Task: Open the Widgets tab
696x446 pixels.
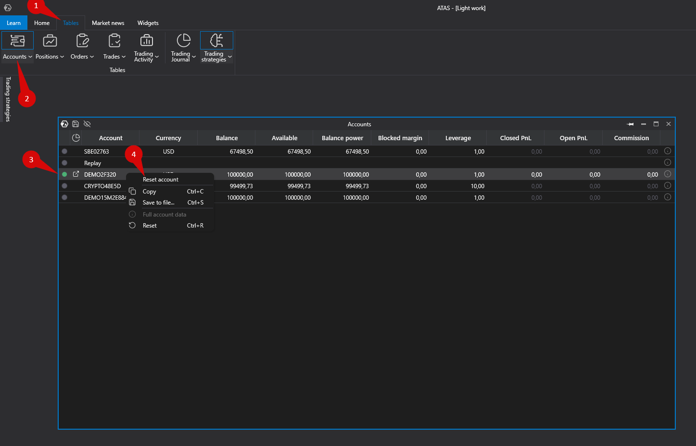Action: click(148, 23)
